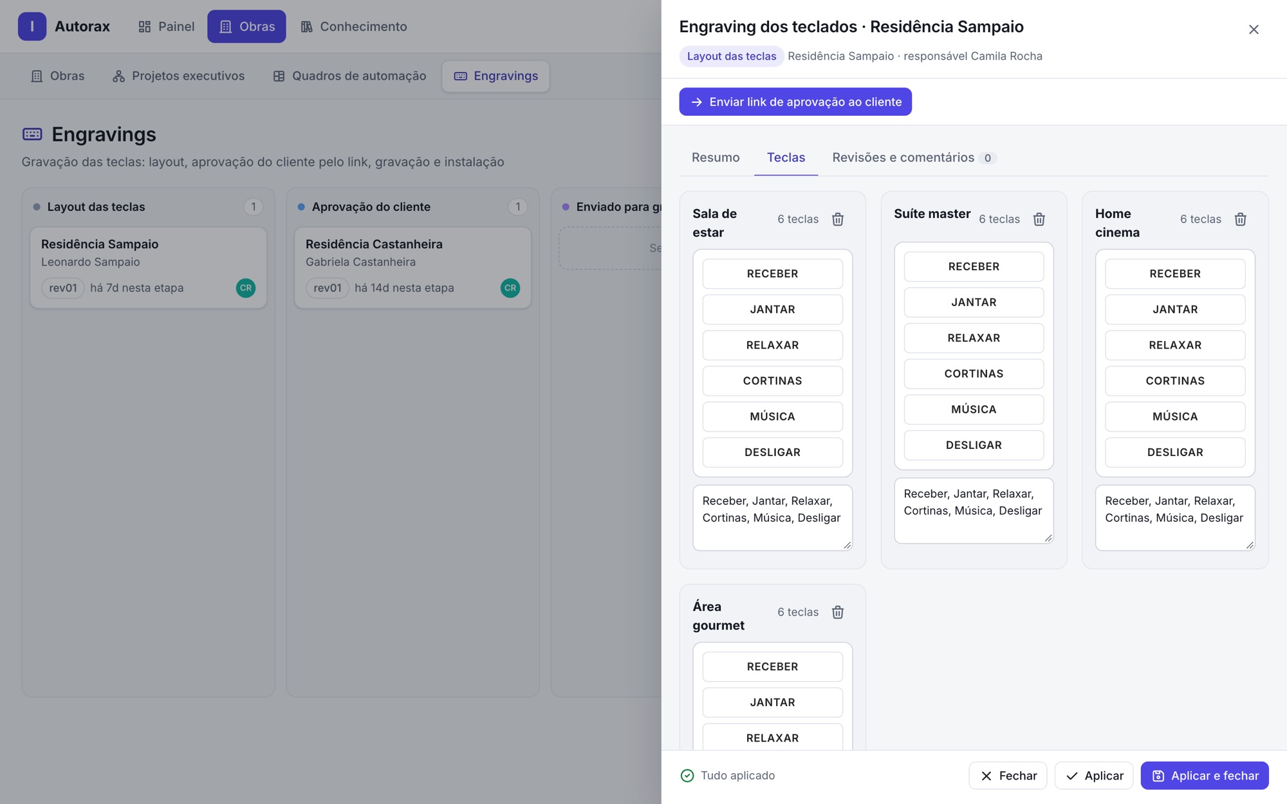Click JANTAR key in Home cinema

(x=1175, y=309)
